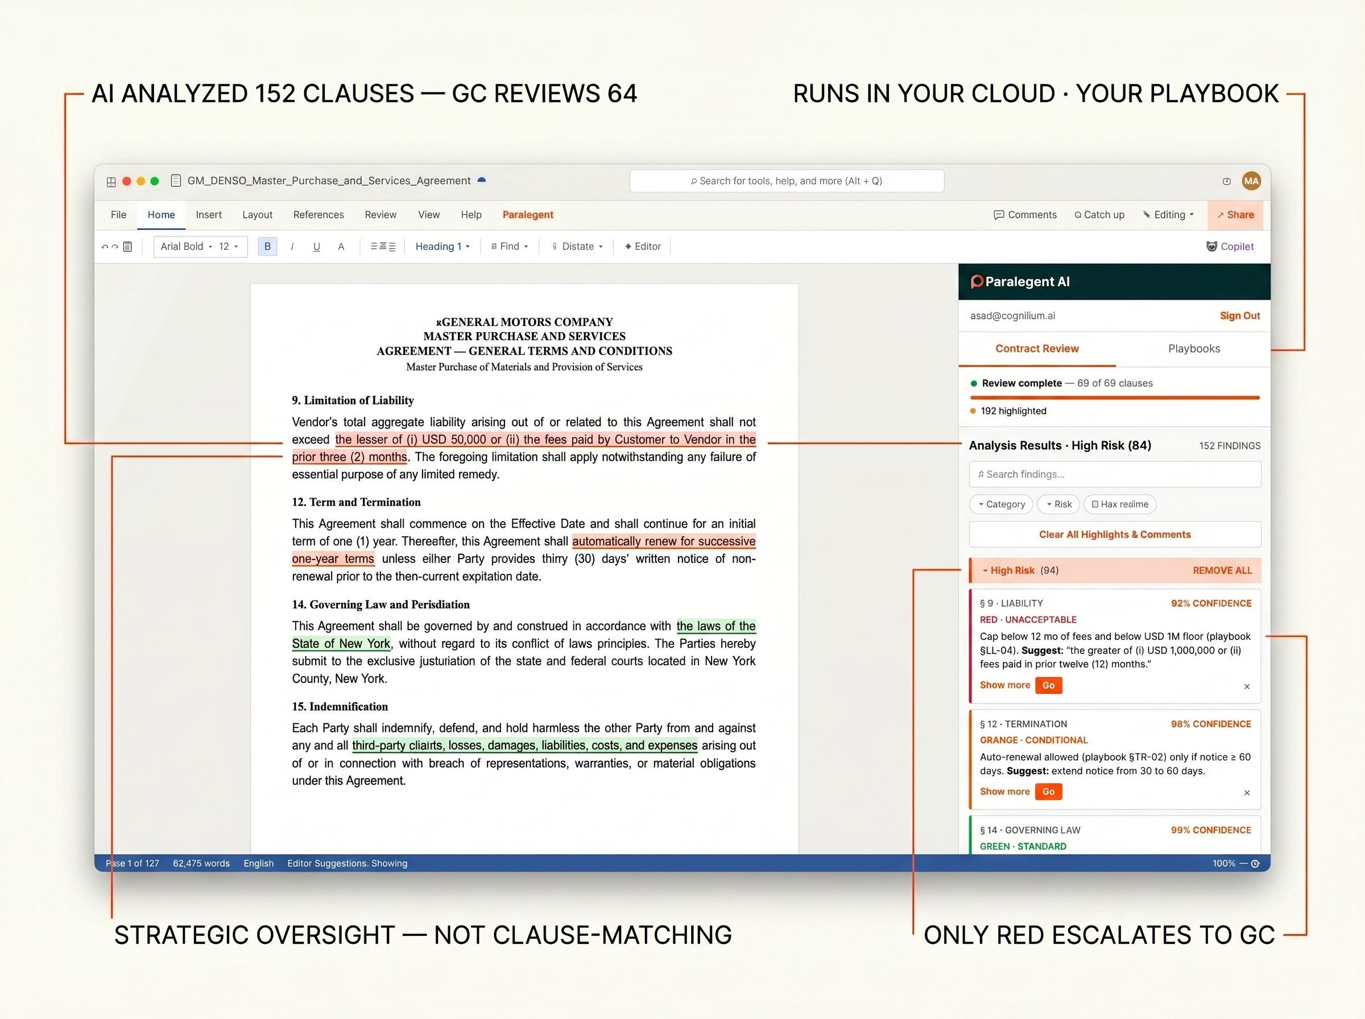Image resolution: width=1365 pixels, height=1019 pixels.
Task: Open the Distate dropdown
Action: pyautogui.click(x=577, y=247)
